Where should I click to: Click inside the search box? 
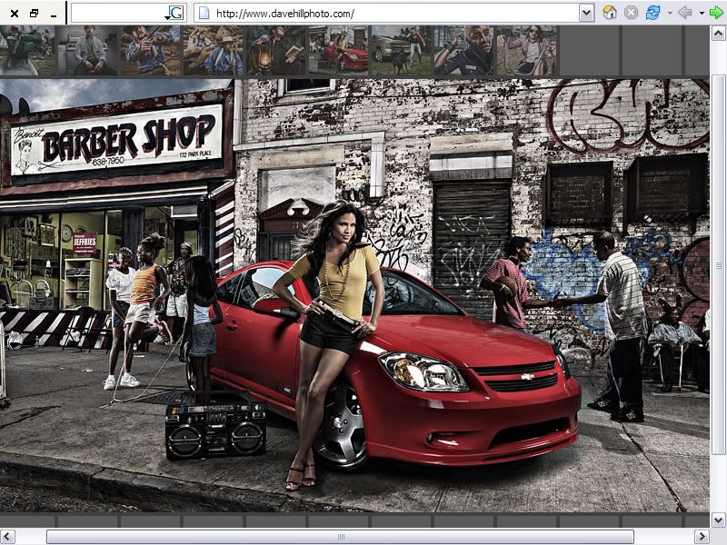[x=118, y=13]
